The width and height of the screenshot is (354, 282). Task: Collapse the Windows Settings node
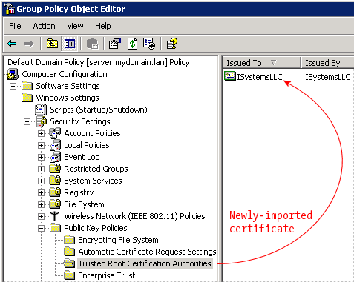13,98
